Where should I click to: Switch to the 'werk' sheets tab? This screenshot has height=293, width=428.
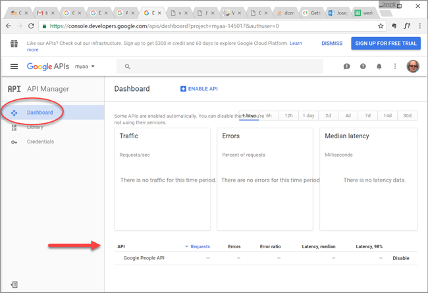(365, 13)
